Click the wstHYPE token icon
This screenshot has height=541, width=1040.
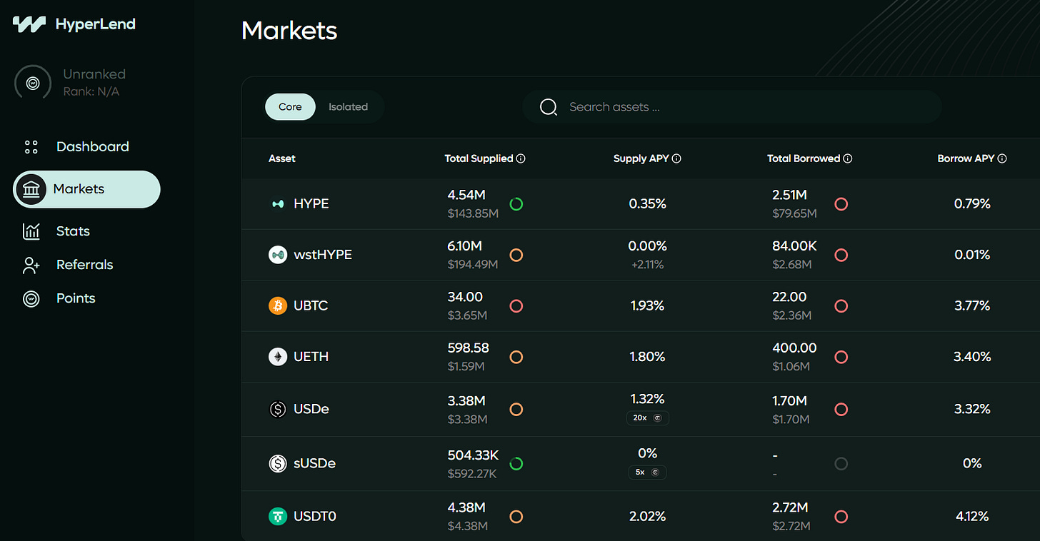[x=278, y=255]
